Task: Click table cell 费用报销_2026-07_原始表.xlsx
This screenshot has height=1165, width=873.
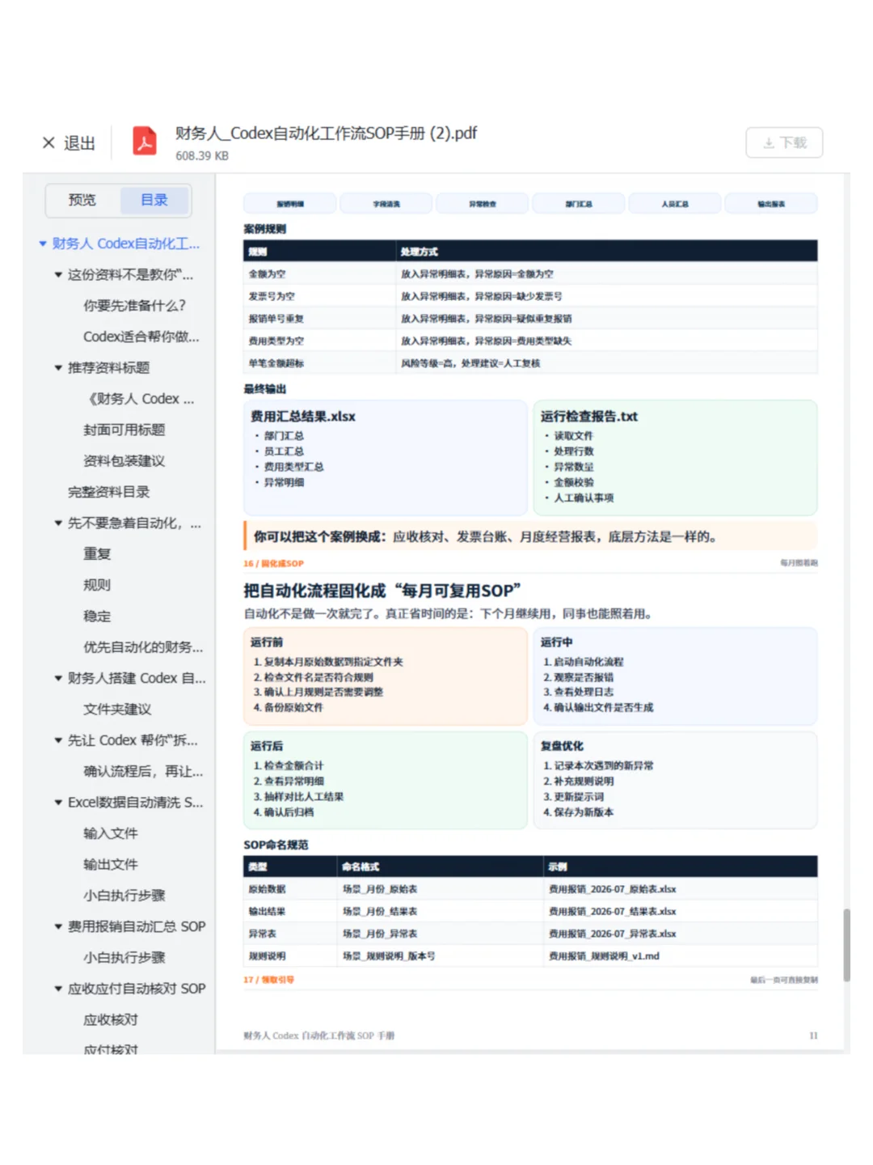Action: (x=613, y=889)
